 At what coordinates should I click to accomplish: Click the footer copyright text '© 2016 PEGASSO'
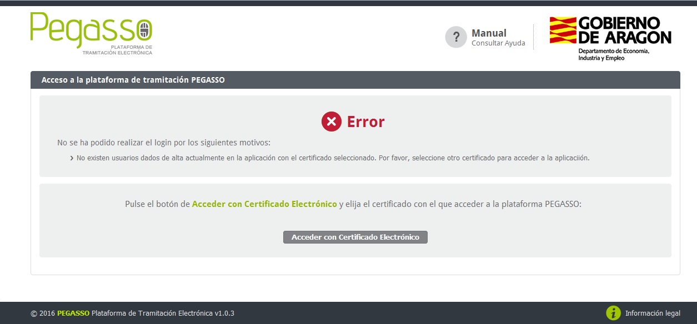point(60,313)
